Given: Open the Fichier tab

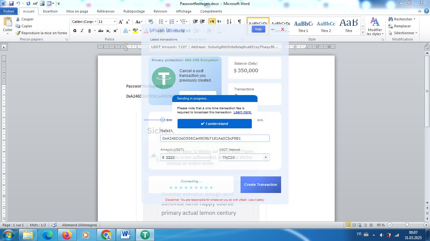Looking at the screenshot, I should [9, 11].
